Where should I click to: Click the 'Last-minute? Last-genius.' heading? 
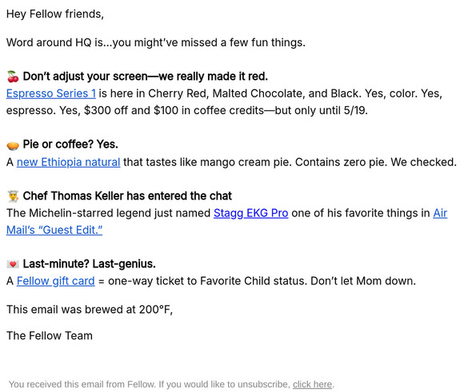pyautogui.click(x=89, y=263)
